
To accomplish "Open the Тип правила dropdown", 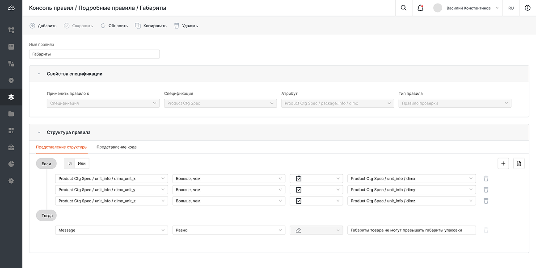I will pyautogui.click(x=455, y=103).
